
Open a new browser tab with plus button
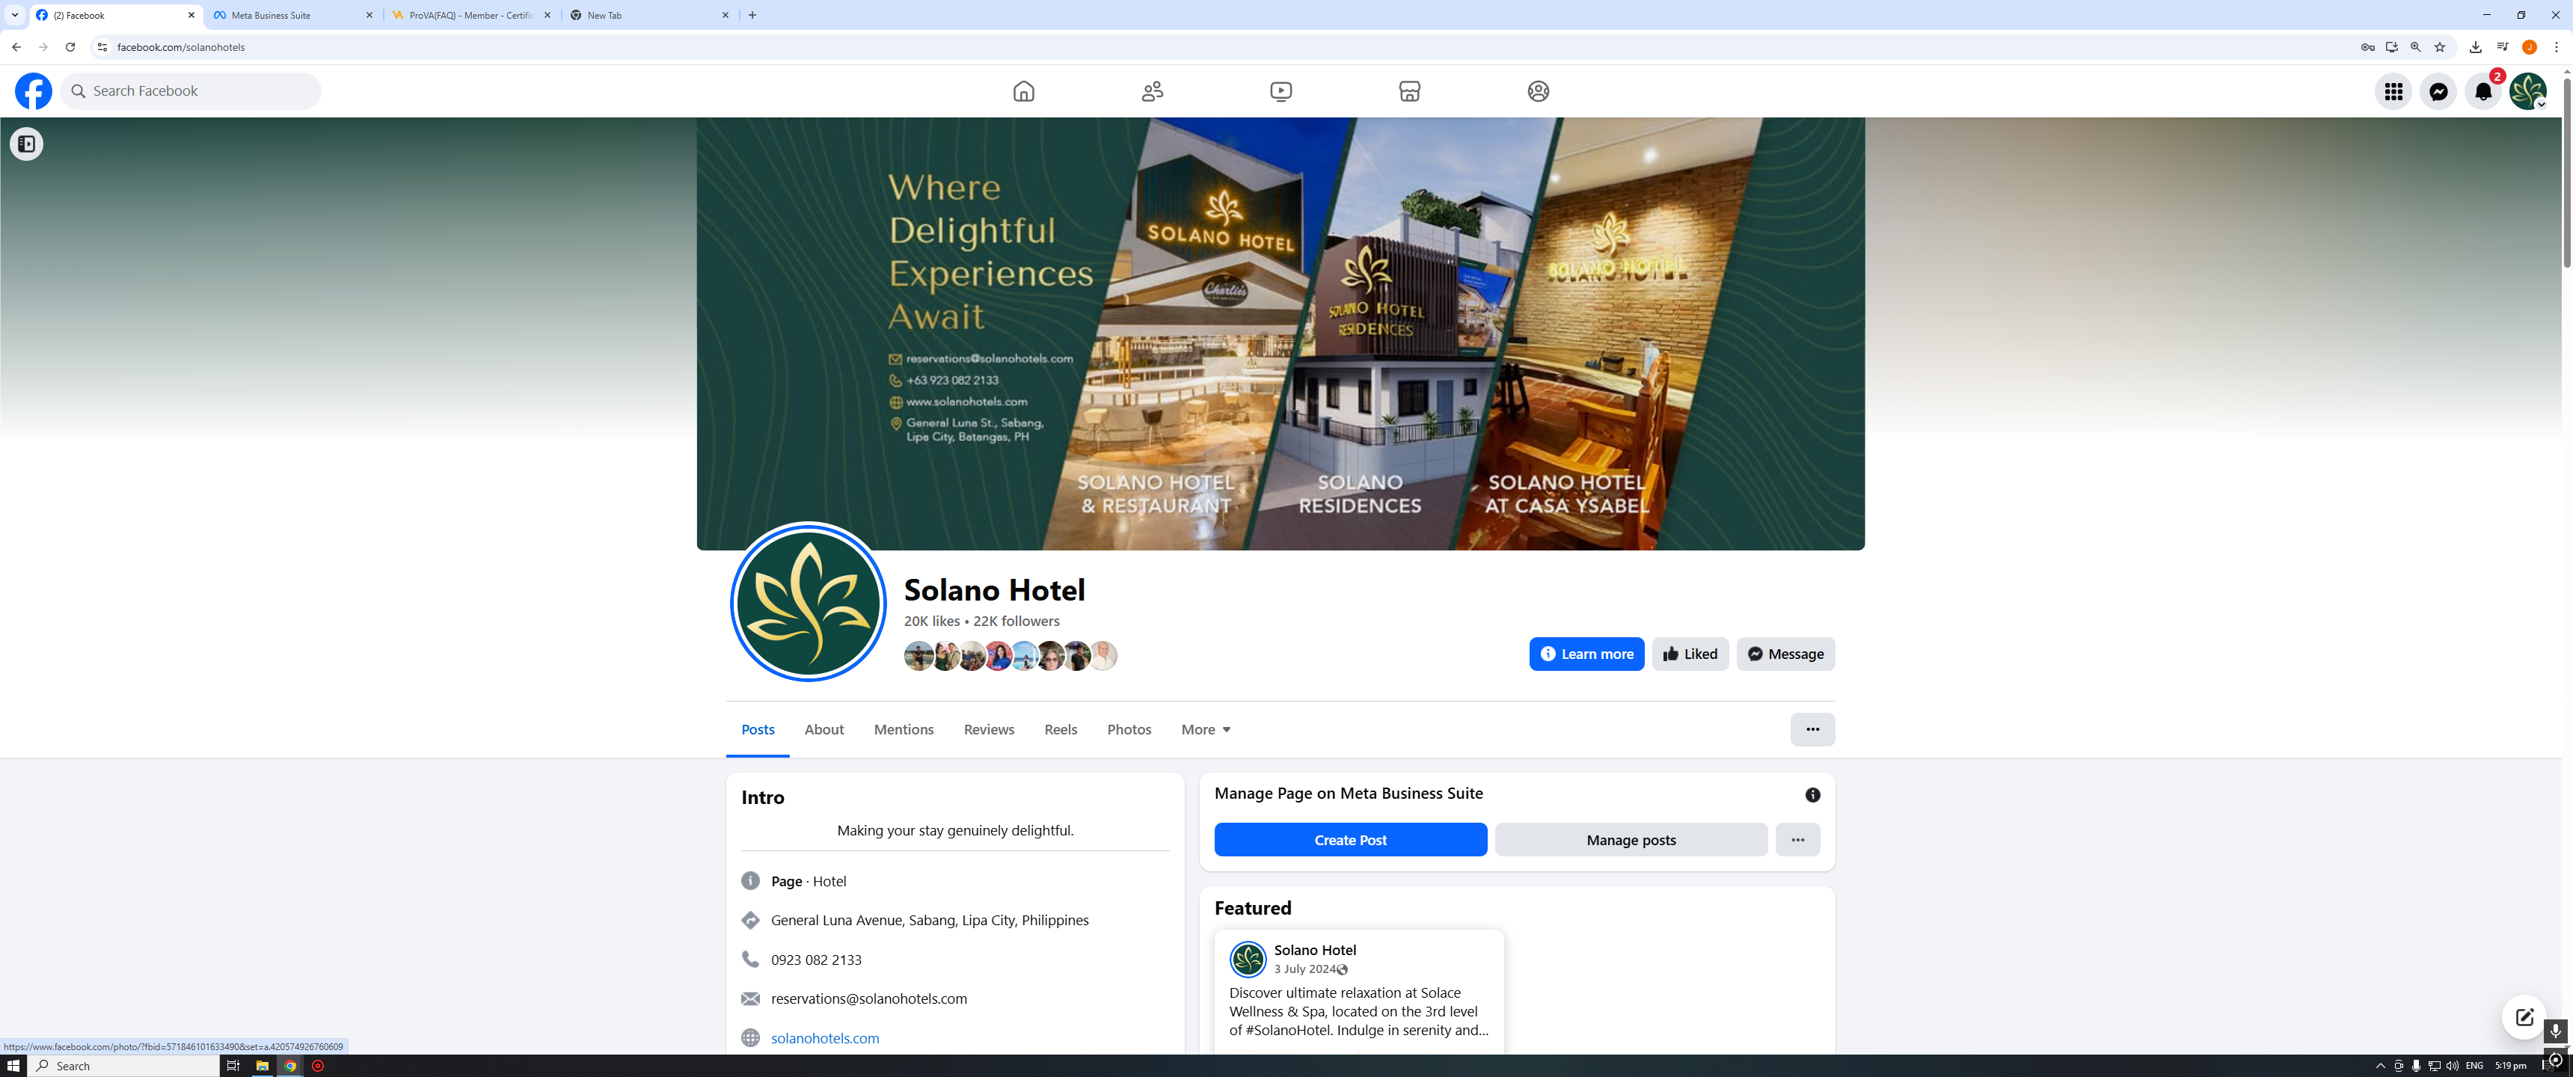coord(752,15)
